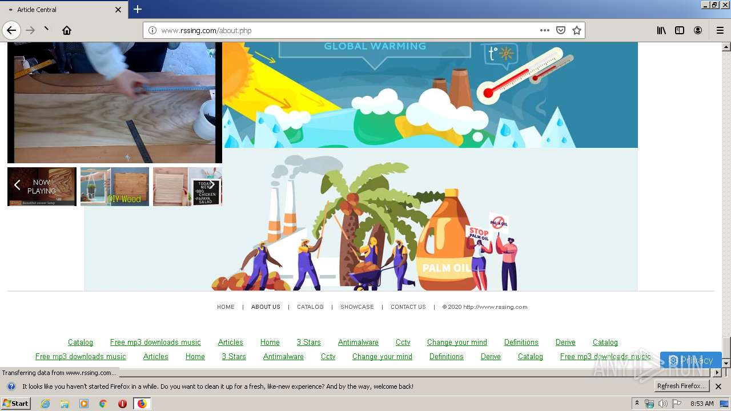The height and width of the screenshot is (411, 731).
Task: Open the Library bookmarks and history icon
Action: coord(661,30)
